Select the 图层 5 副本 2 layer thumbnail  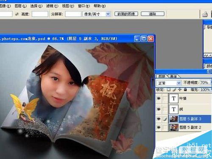pyautogui.click(x=174, y=128)
